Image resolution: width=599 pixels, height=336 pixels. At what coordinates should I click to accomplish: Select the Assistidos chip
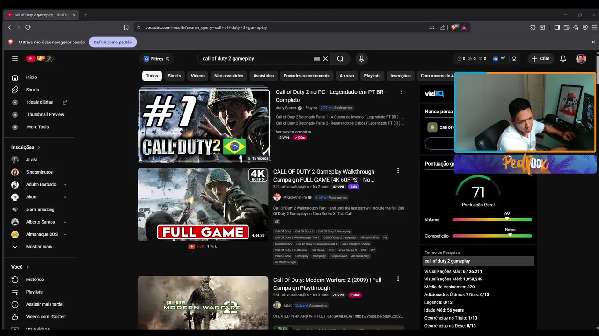click(263, 76)
